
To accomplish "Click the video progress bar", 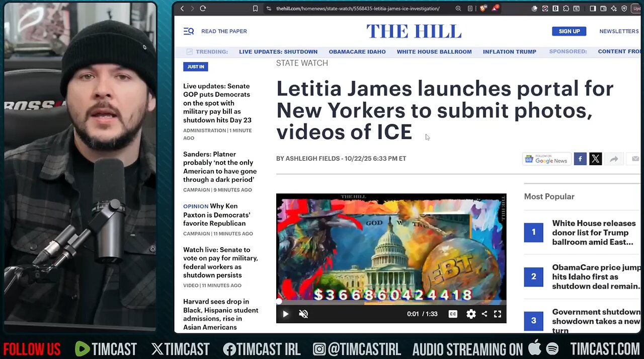I will 391,303.
